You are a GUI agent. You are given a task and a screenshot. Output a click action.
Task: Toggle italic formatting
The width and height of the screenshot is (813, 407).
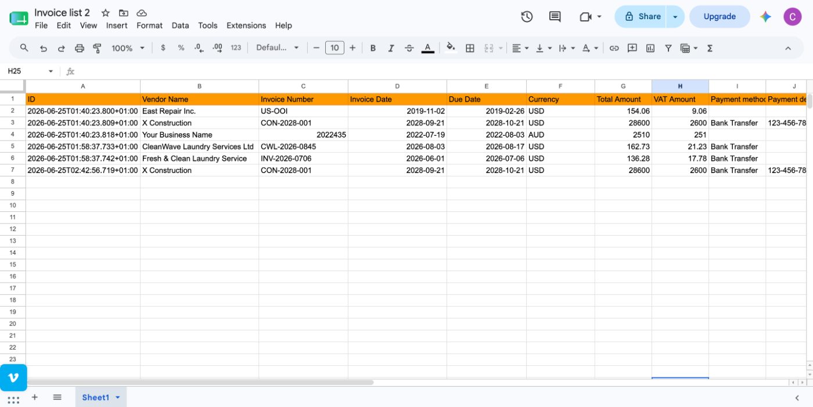tap(391, 48)
